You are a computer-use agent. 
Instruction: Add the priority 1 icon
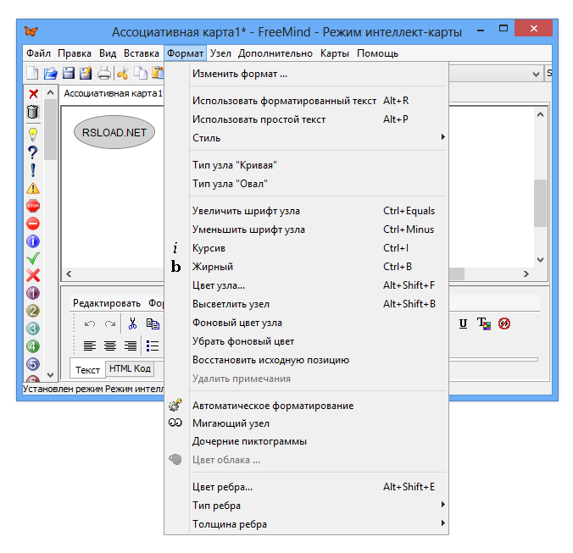(x=33, y=293)
